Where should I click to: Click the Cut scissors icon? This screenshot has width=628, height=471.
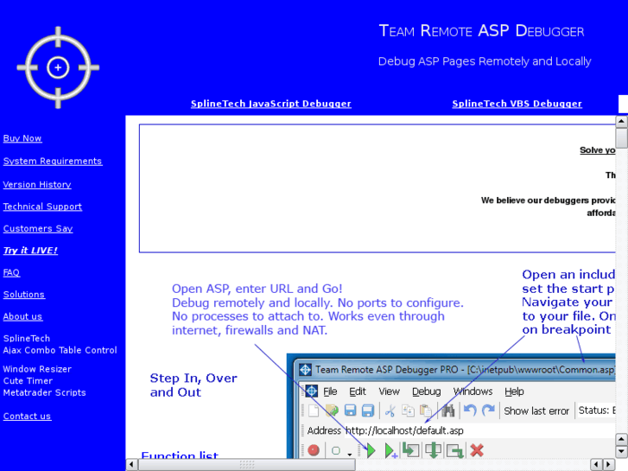pos(390,411)
